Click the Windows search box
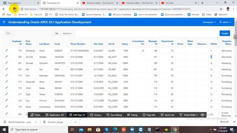237x133 pixels. [38, 130]
